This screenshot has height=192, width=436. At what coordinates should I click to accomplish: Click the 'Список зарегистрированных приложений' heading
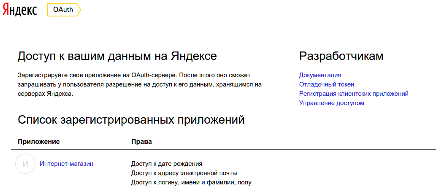tap(131, 120)
